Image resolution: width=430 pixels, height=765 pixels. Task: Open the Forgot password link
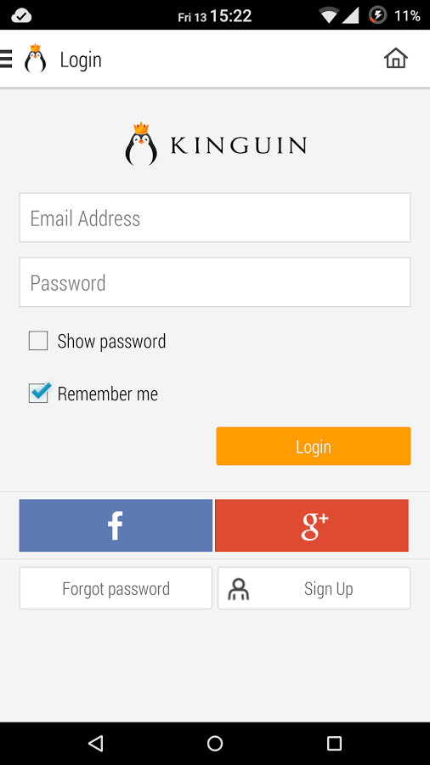click(x=116, y=588)
